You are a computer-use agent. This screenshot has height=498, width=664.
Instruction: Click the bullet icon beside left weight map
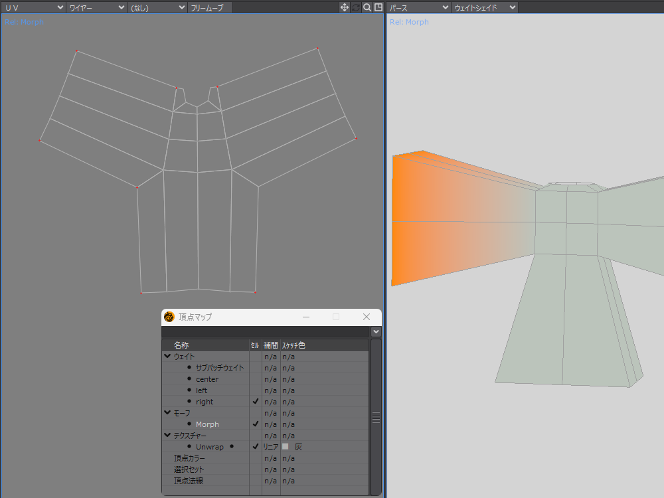[189, 390]
